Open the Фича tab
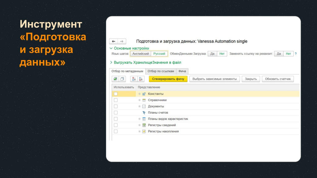Screen dimensions: 317x178 [182, 71]
